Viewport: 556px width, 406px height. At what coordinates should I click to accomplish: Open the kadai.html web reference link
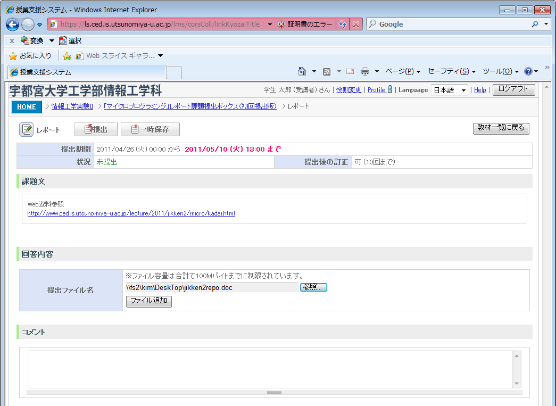[x=131, y=213]
